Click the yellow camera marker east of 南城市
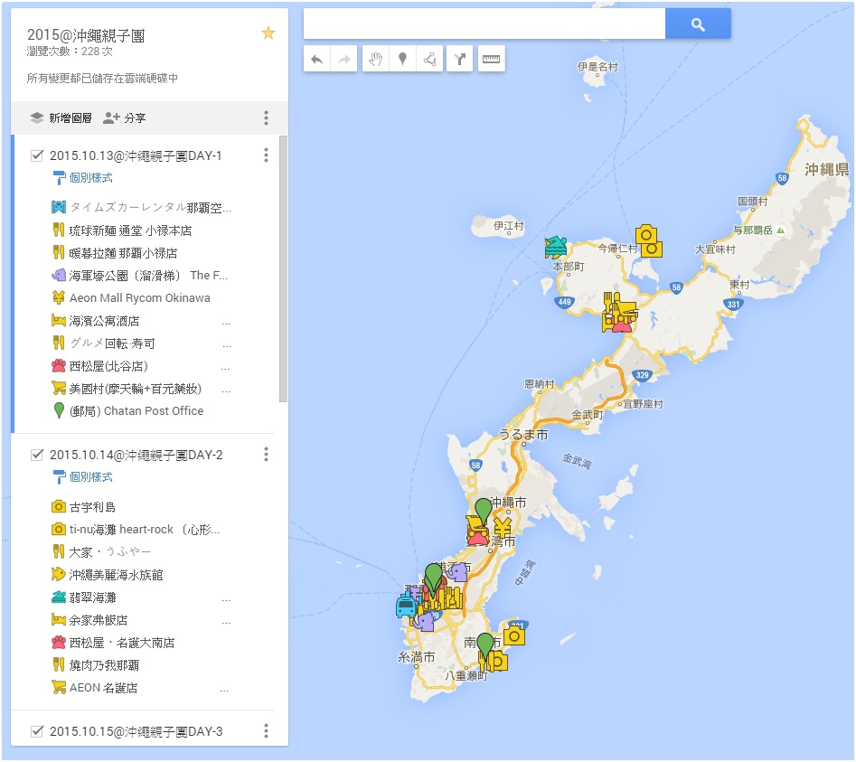Viewport: 856px width, 762px height. pos(514,636)
